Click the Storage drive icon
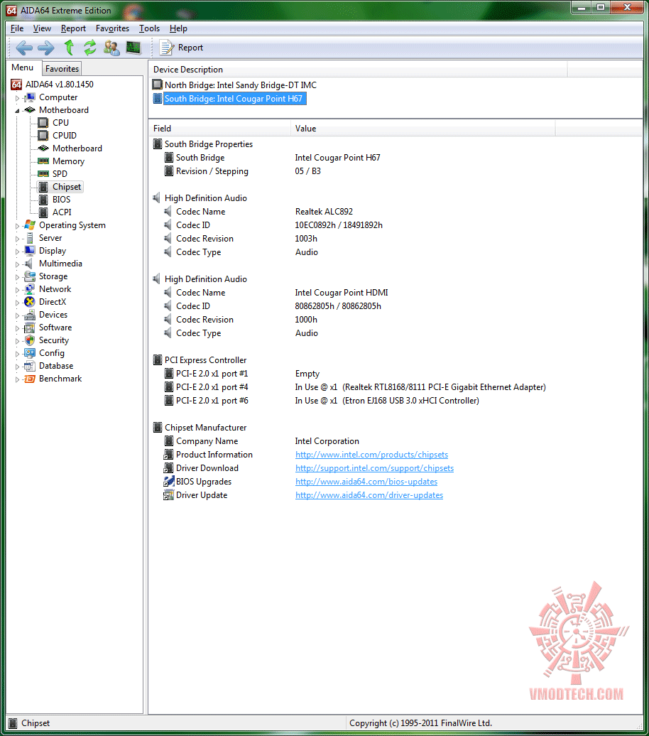Screen dimensions: 649x736 [30, 276]
